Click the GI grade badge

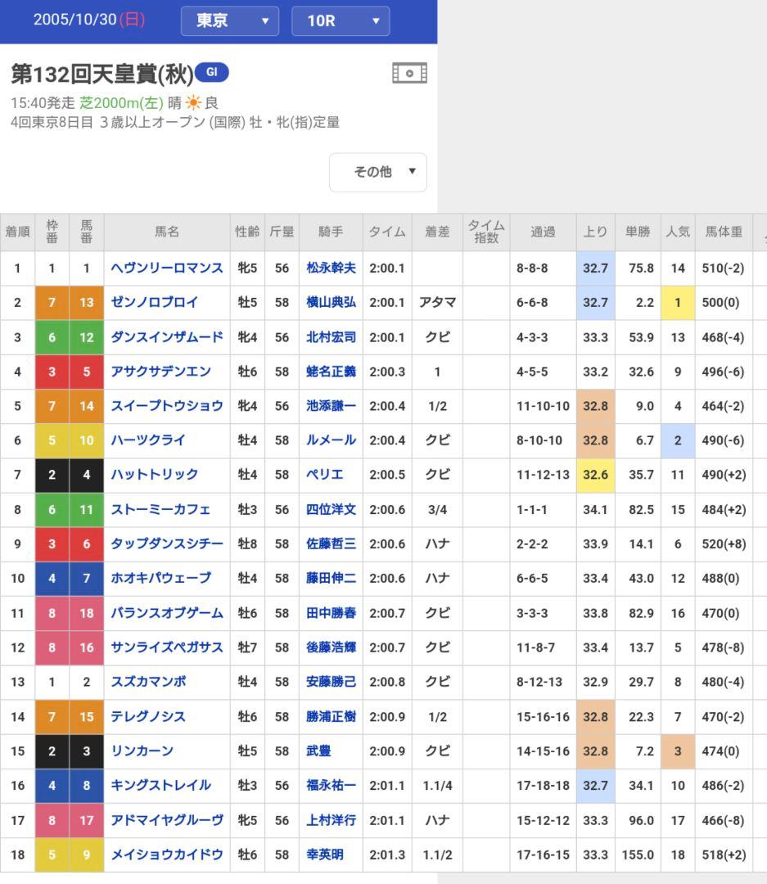[214, 71]
